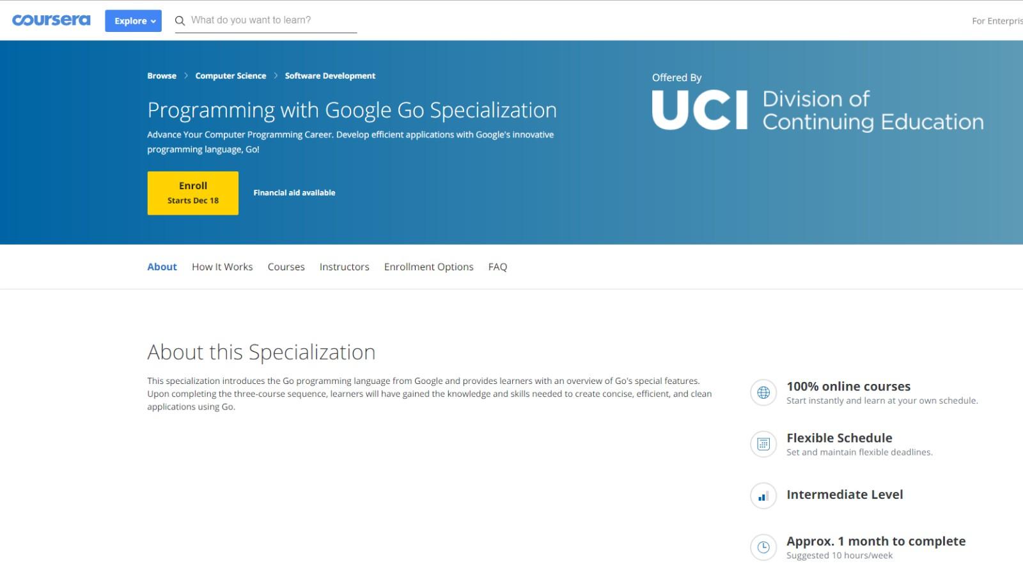Click the breadcrumb chevron after Browse
Screen dimensions: 1023x575
click(x=185, y=75)
